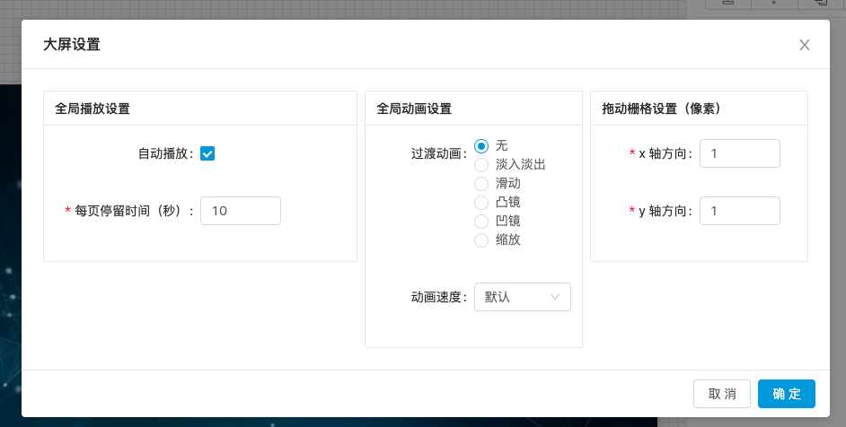846x427 pixels.
Task: Click the stacked-layers icon in top toolbar
Action: pyautogui.click(x=819, y=4)
